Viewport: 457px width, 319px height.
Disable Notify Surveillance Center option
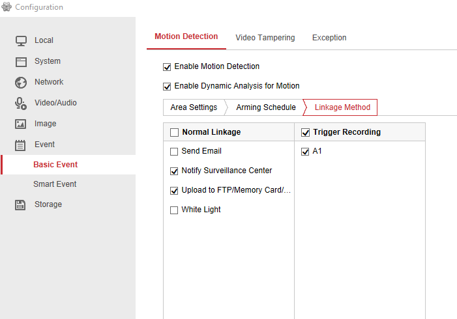174,171
